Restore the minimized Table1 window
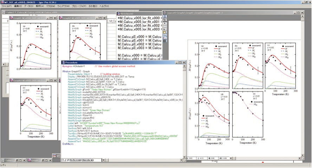 (17, 160)
